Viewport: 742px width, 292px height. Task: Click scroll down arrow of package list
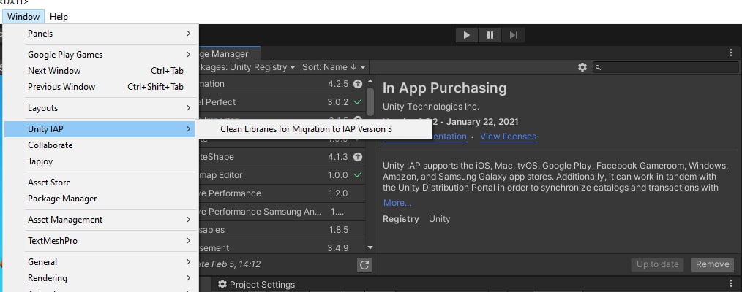pyautogui.click(x=370, y=247)
